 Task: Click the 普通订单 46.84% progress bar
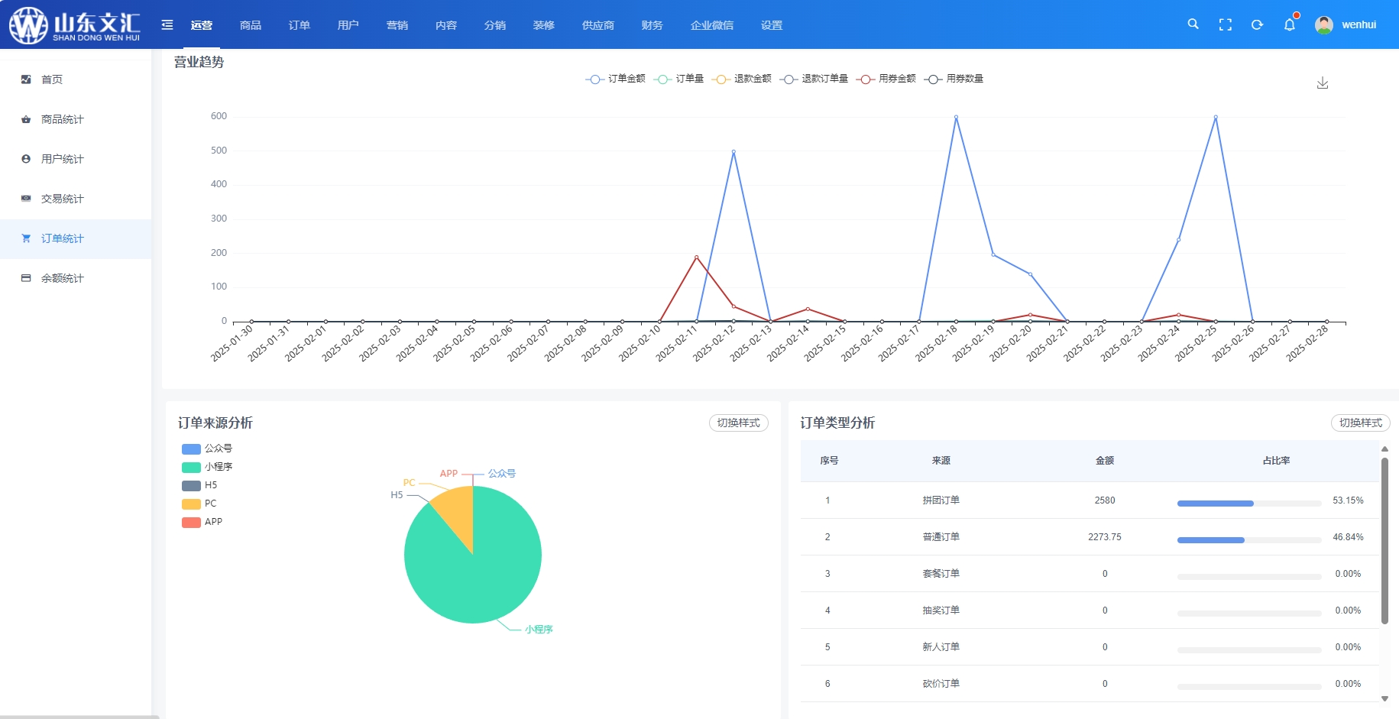(1249, 540)
